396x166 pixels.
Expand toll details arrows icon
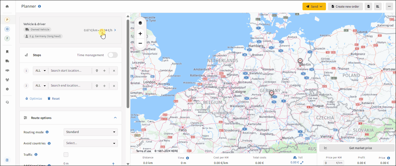point(302,163)
